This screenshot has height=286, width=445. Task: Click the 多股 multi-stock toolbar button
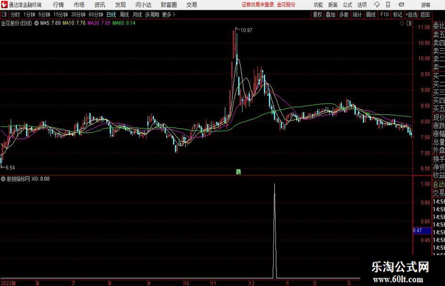coord(344,15)
